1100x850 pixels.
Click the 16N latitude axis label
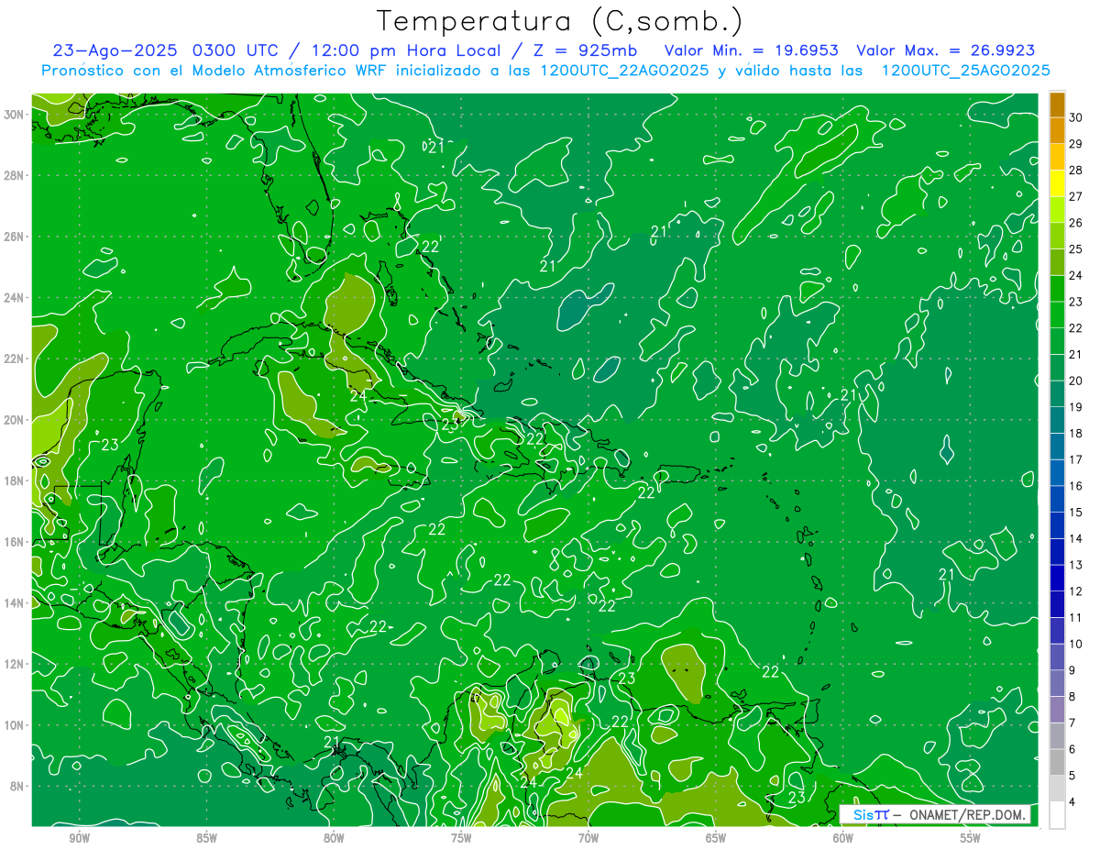(12, 542)
